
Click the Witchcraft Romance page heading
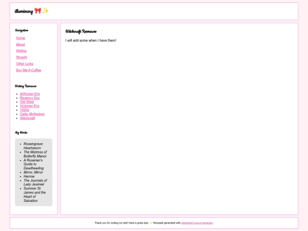pos(81,31)
